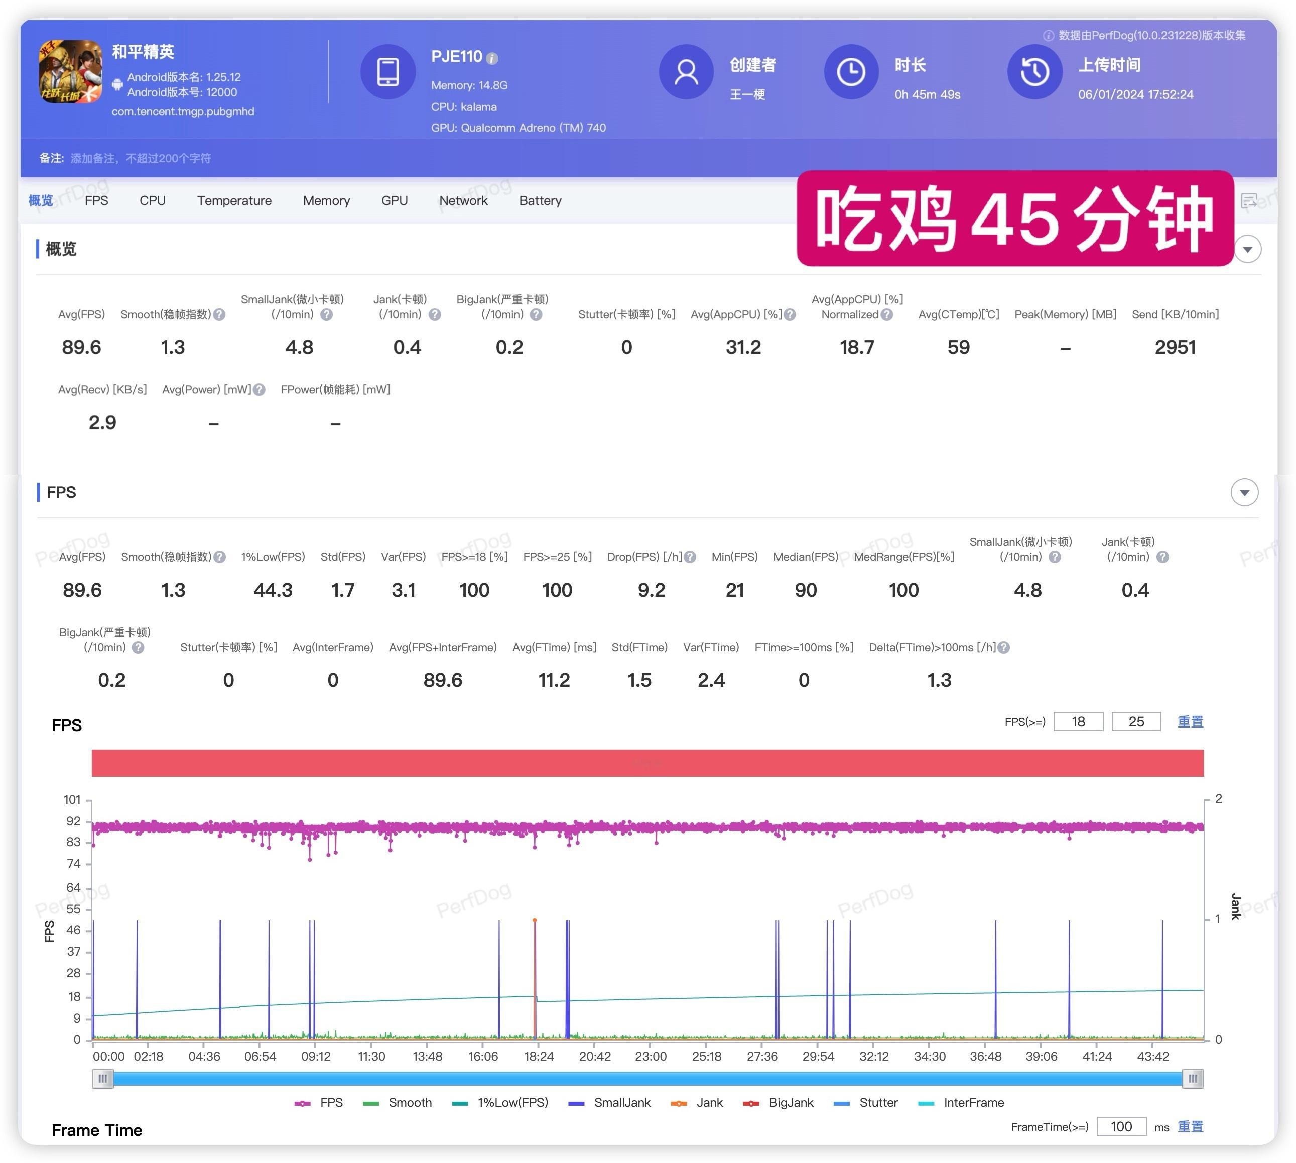The image size is (1296, 1163).
Task: Click Avg(CTemp) value 59
Action: (x=958, y=348)
